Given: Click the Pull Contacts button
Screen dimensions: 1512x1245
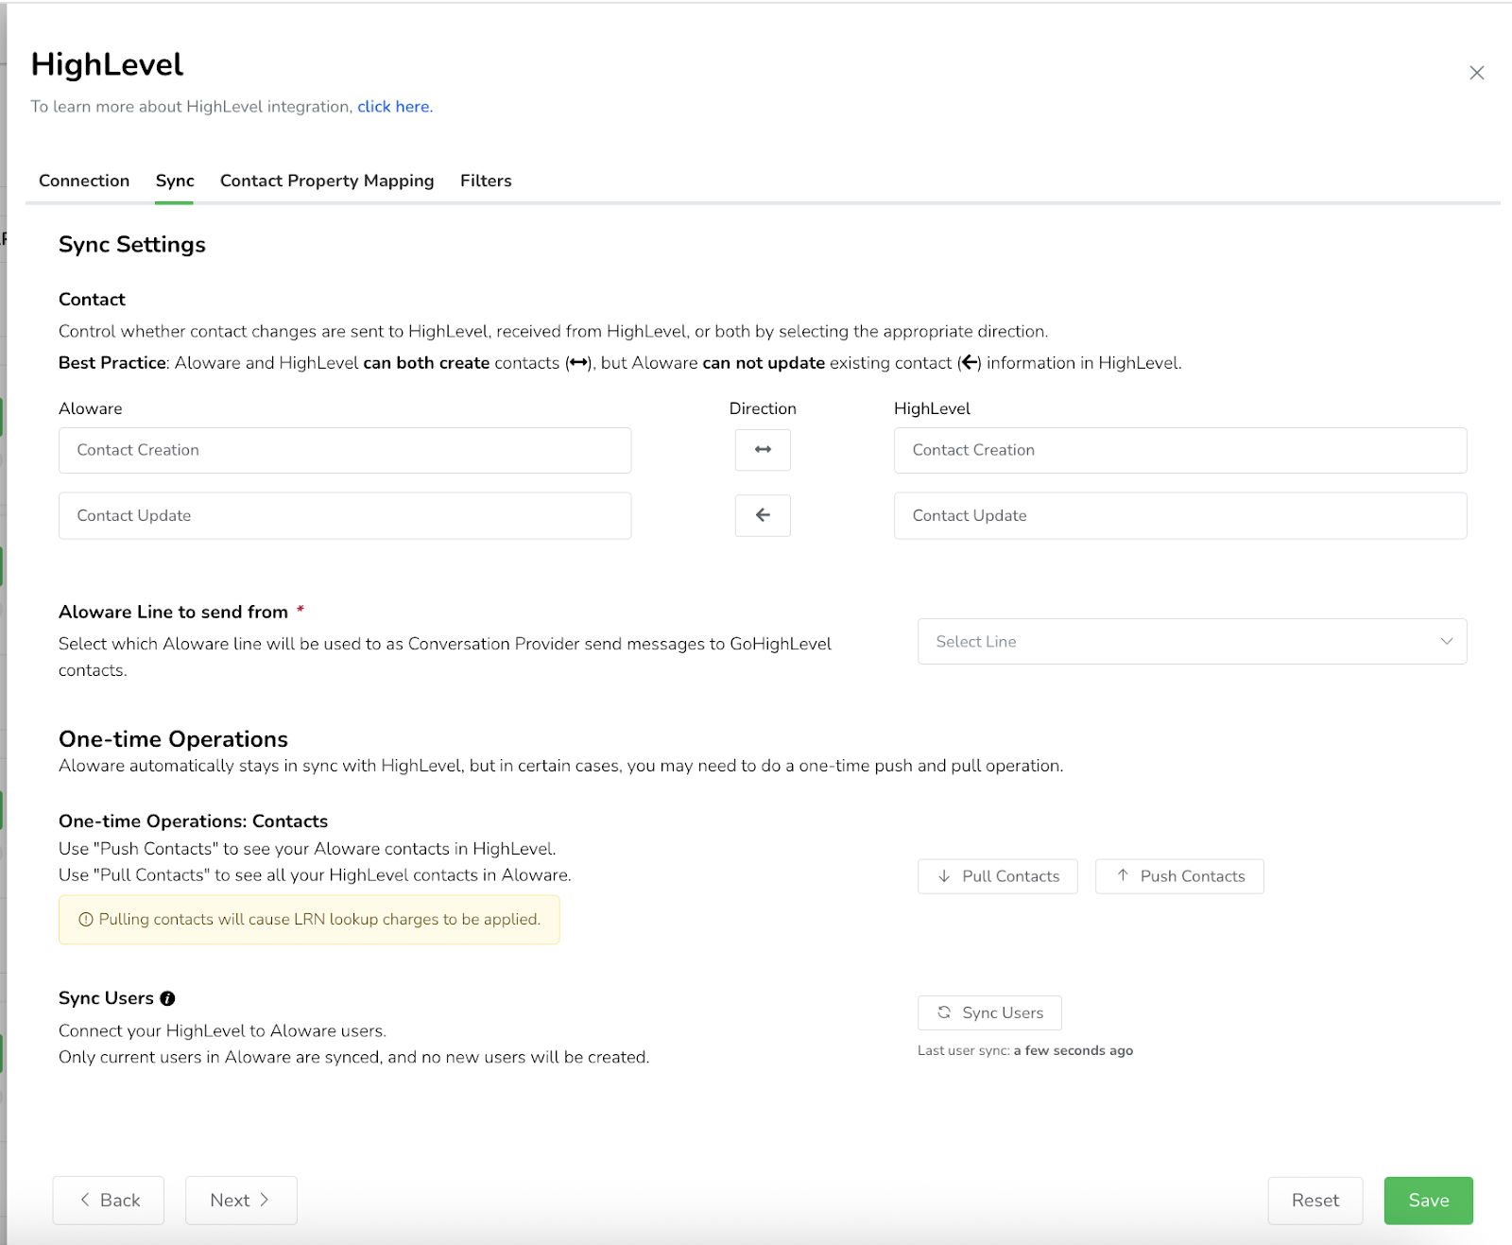Looking at the screenshot, I should (997, 876).
